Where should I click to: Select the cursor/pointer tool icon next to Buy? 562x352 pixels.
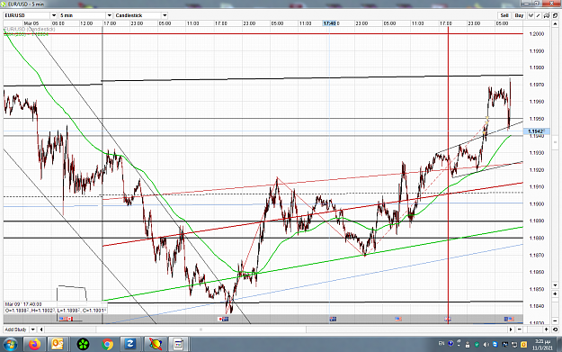(531, 15)
